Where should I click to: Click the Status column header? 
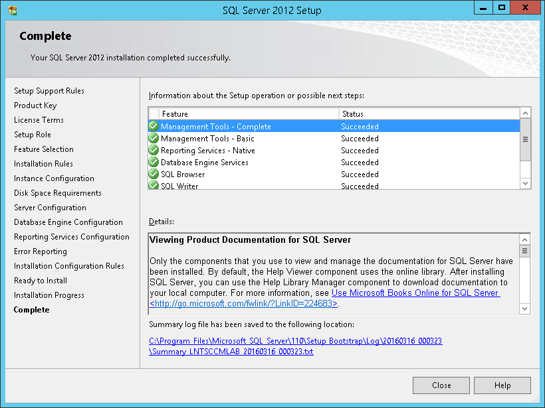[429, 114]
